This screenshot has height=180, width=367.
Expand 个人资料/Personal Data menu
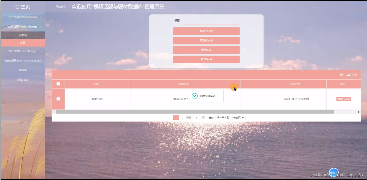click(x=23, y=17)
